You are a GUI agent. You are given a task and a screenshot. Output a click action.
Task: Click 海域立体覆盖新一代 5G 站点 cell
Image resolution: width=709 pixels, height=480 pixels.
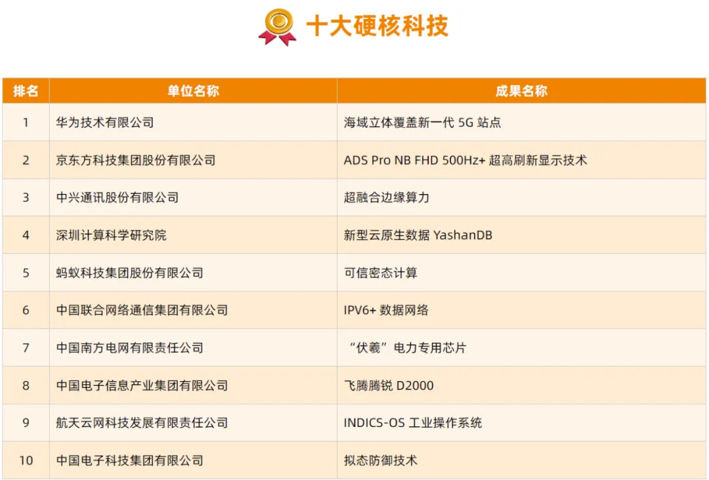tap(521, 122)
